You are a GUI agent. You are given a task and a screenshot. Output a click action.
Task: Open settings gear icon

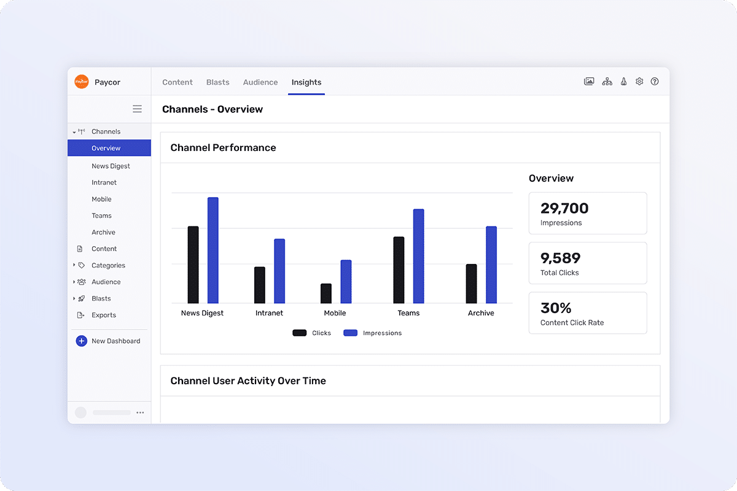click(x=639, y=81)
